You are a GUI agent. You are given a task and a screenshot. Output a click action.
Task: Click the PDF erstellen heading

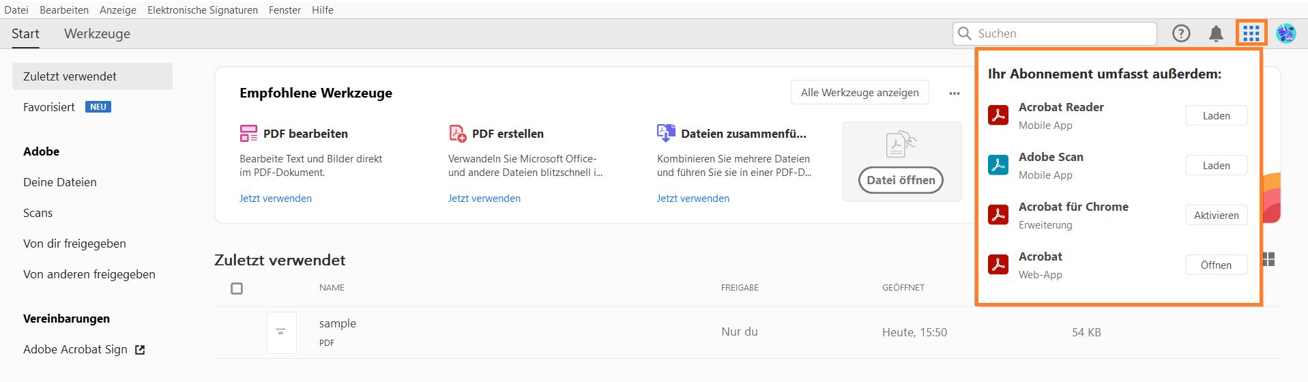pos(508,134)
